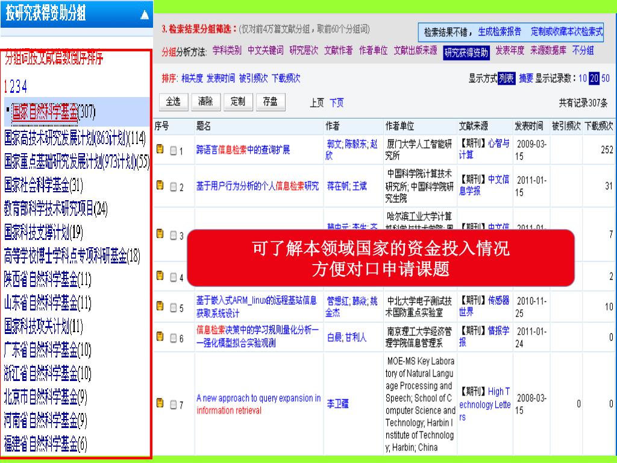
Task: Sort results by 被引频次
Action: (254, 78)
